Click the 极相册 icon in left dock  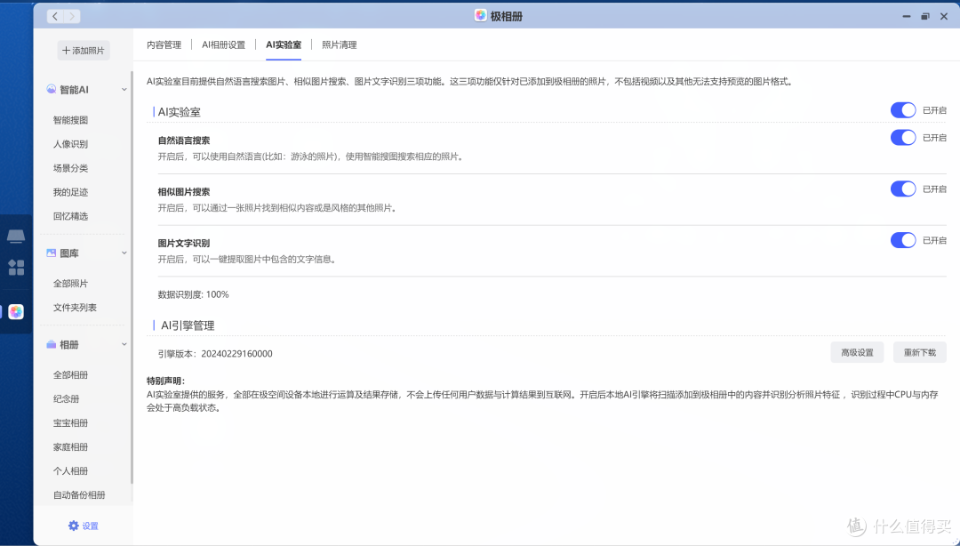tap(16, 312)
